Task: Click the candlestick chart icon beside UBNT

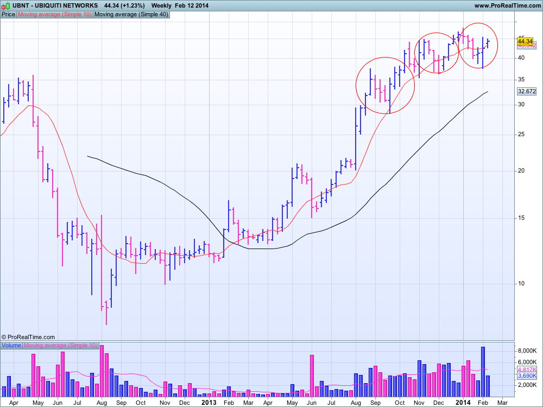Action: tap(6, 5)
